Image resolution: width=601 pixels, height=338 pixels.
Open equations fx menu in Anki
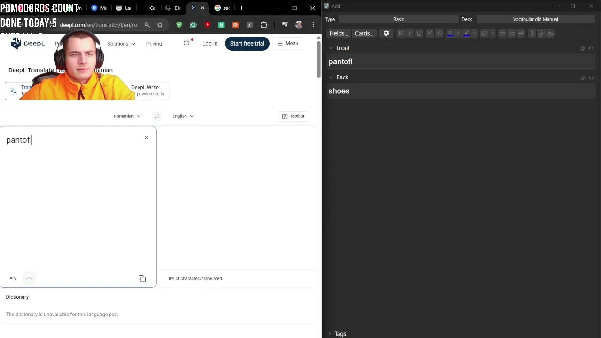pyautogui.click(x=550, y=33)
